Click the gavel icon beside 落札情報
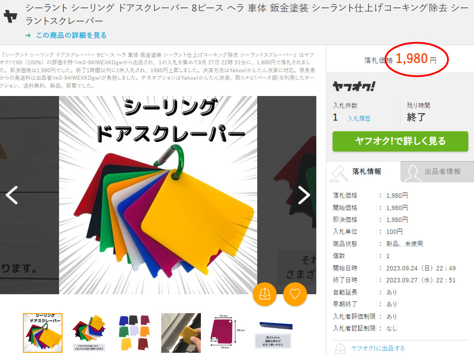474x355 pixels. [x=339, y=174]
